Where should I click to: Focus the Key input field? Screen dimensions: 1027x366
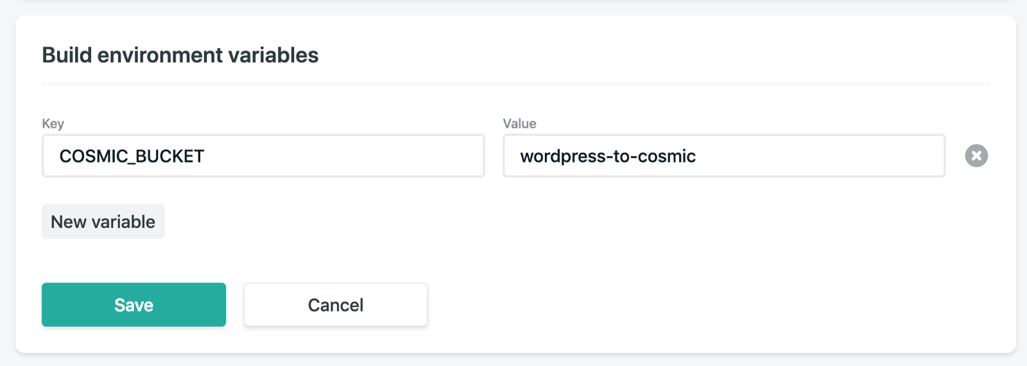click(263, 155)
